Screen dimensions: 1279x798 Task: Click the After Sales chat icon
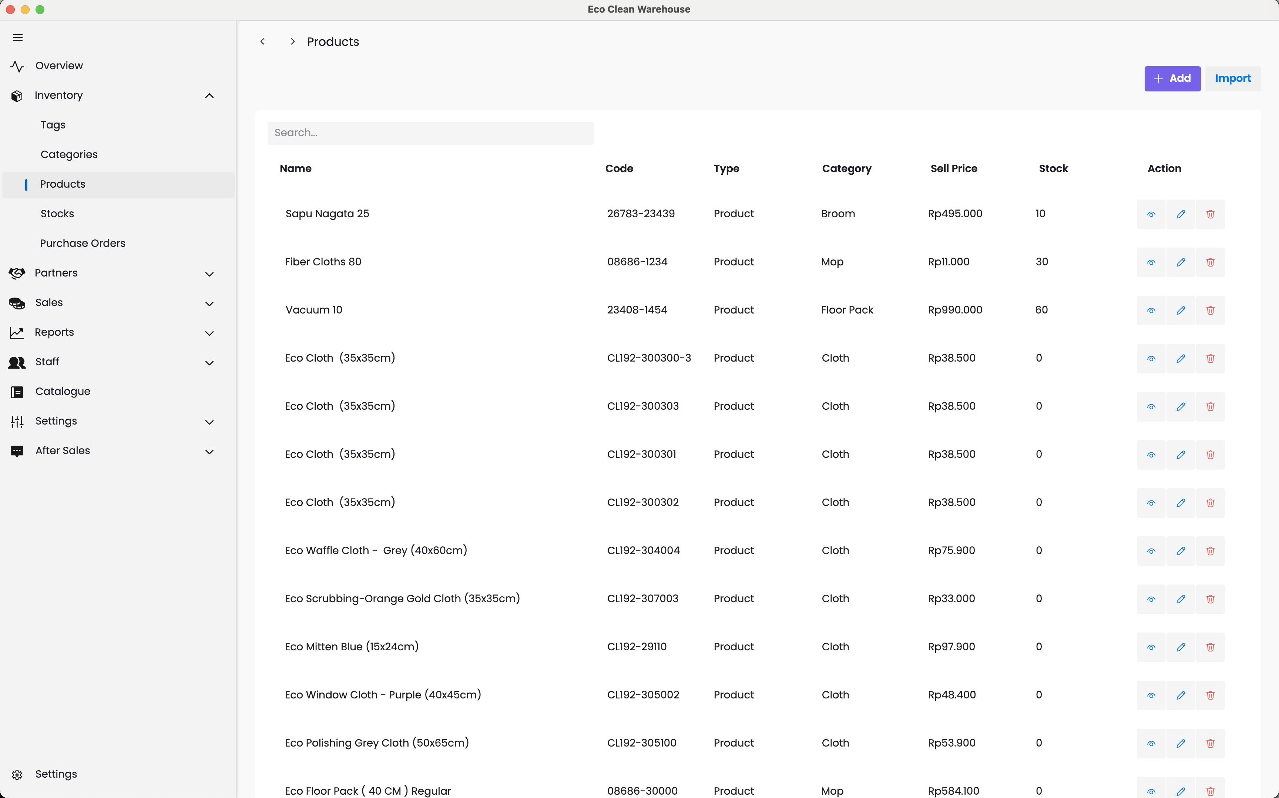pos(17,451)
